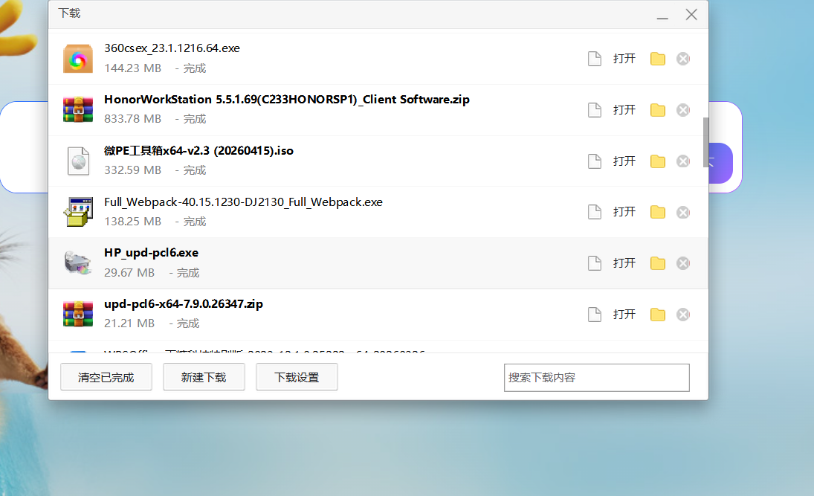This screenshot has height=496, width=814.
Task: Select file name HP_upd-pcl6.exe
Action: pyautogui.click(x=151, y=253)
